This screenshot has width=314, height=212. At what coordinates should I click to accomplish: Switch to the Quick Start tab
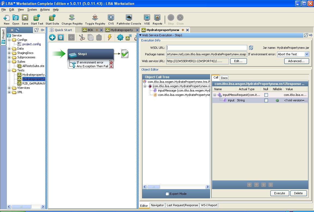pos(61,30)
